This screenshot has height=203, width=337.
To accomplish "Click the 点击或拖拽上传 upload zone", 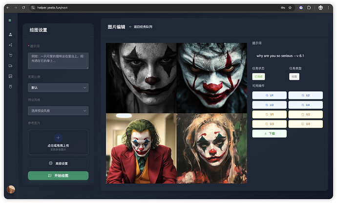I will tap(58, 142).
